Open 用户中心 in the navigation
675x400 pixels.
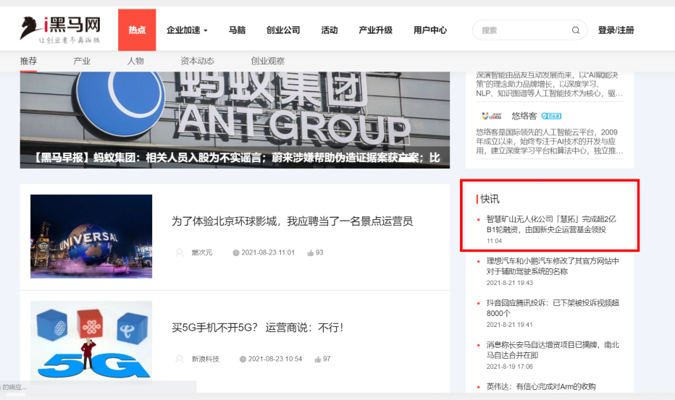click(430, 30)
